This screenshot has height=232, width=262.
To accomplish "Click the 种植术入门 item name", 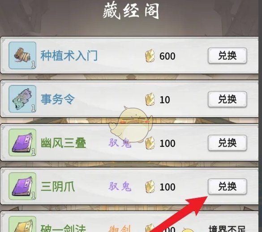I will tap(69, 56).
